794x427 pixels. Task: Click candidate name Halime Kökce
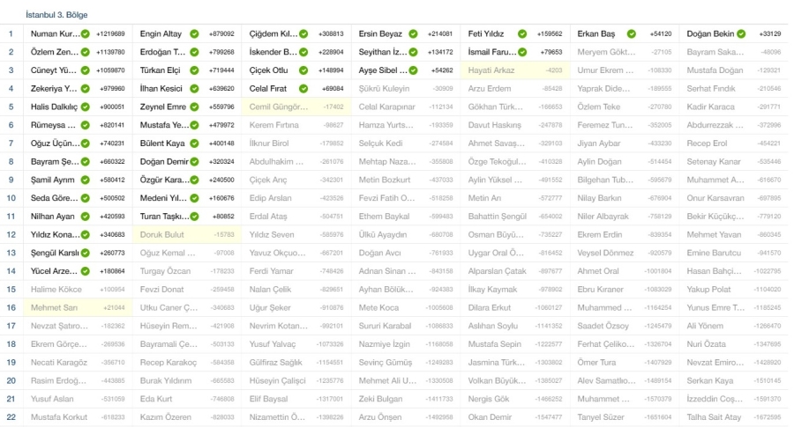[56, 289]
